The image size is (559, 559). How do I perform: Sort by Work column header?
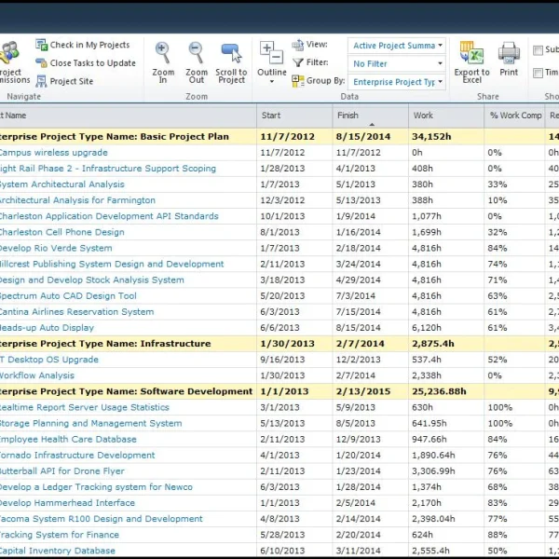tap(446, 116)
